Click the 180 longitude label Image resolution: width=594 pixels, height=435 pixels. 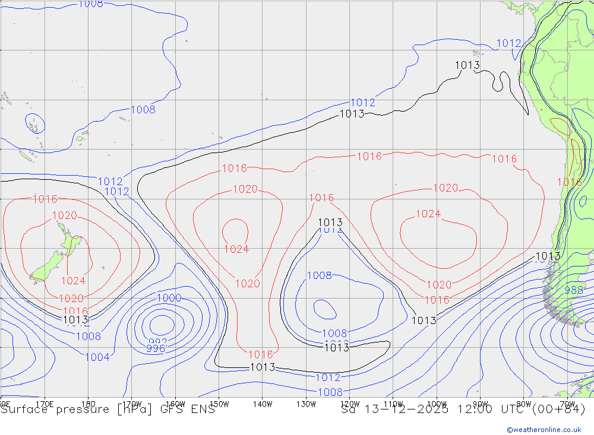[89, 404]
